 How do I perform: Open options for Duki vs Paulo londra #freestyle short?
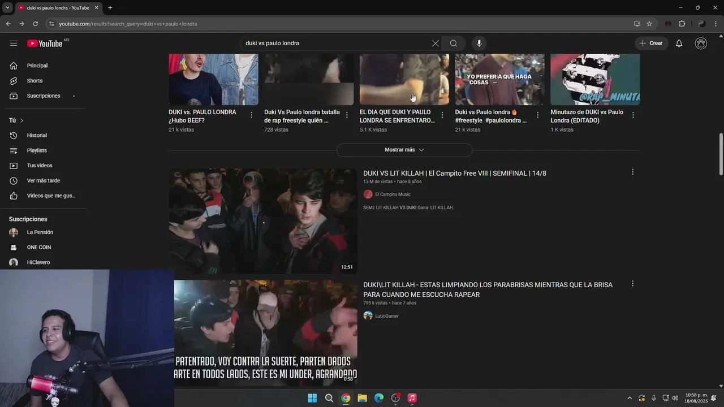(537, 115)
